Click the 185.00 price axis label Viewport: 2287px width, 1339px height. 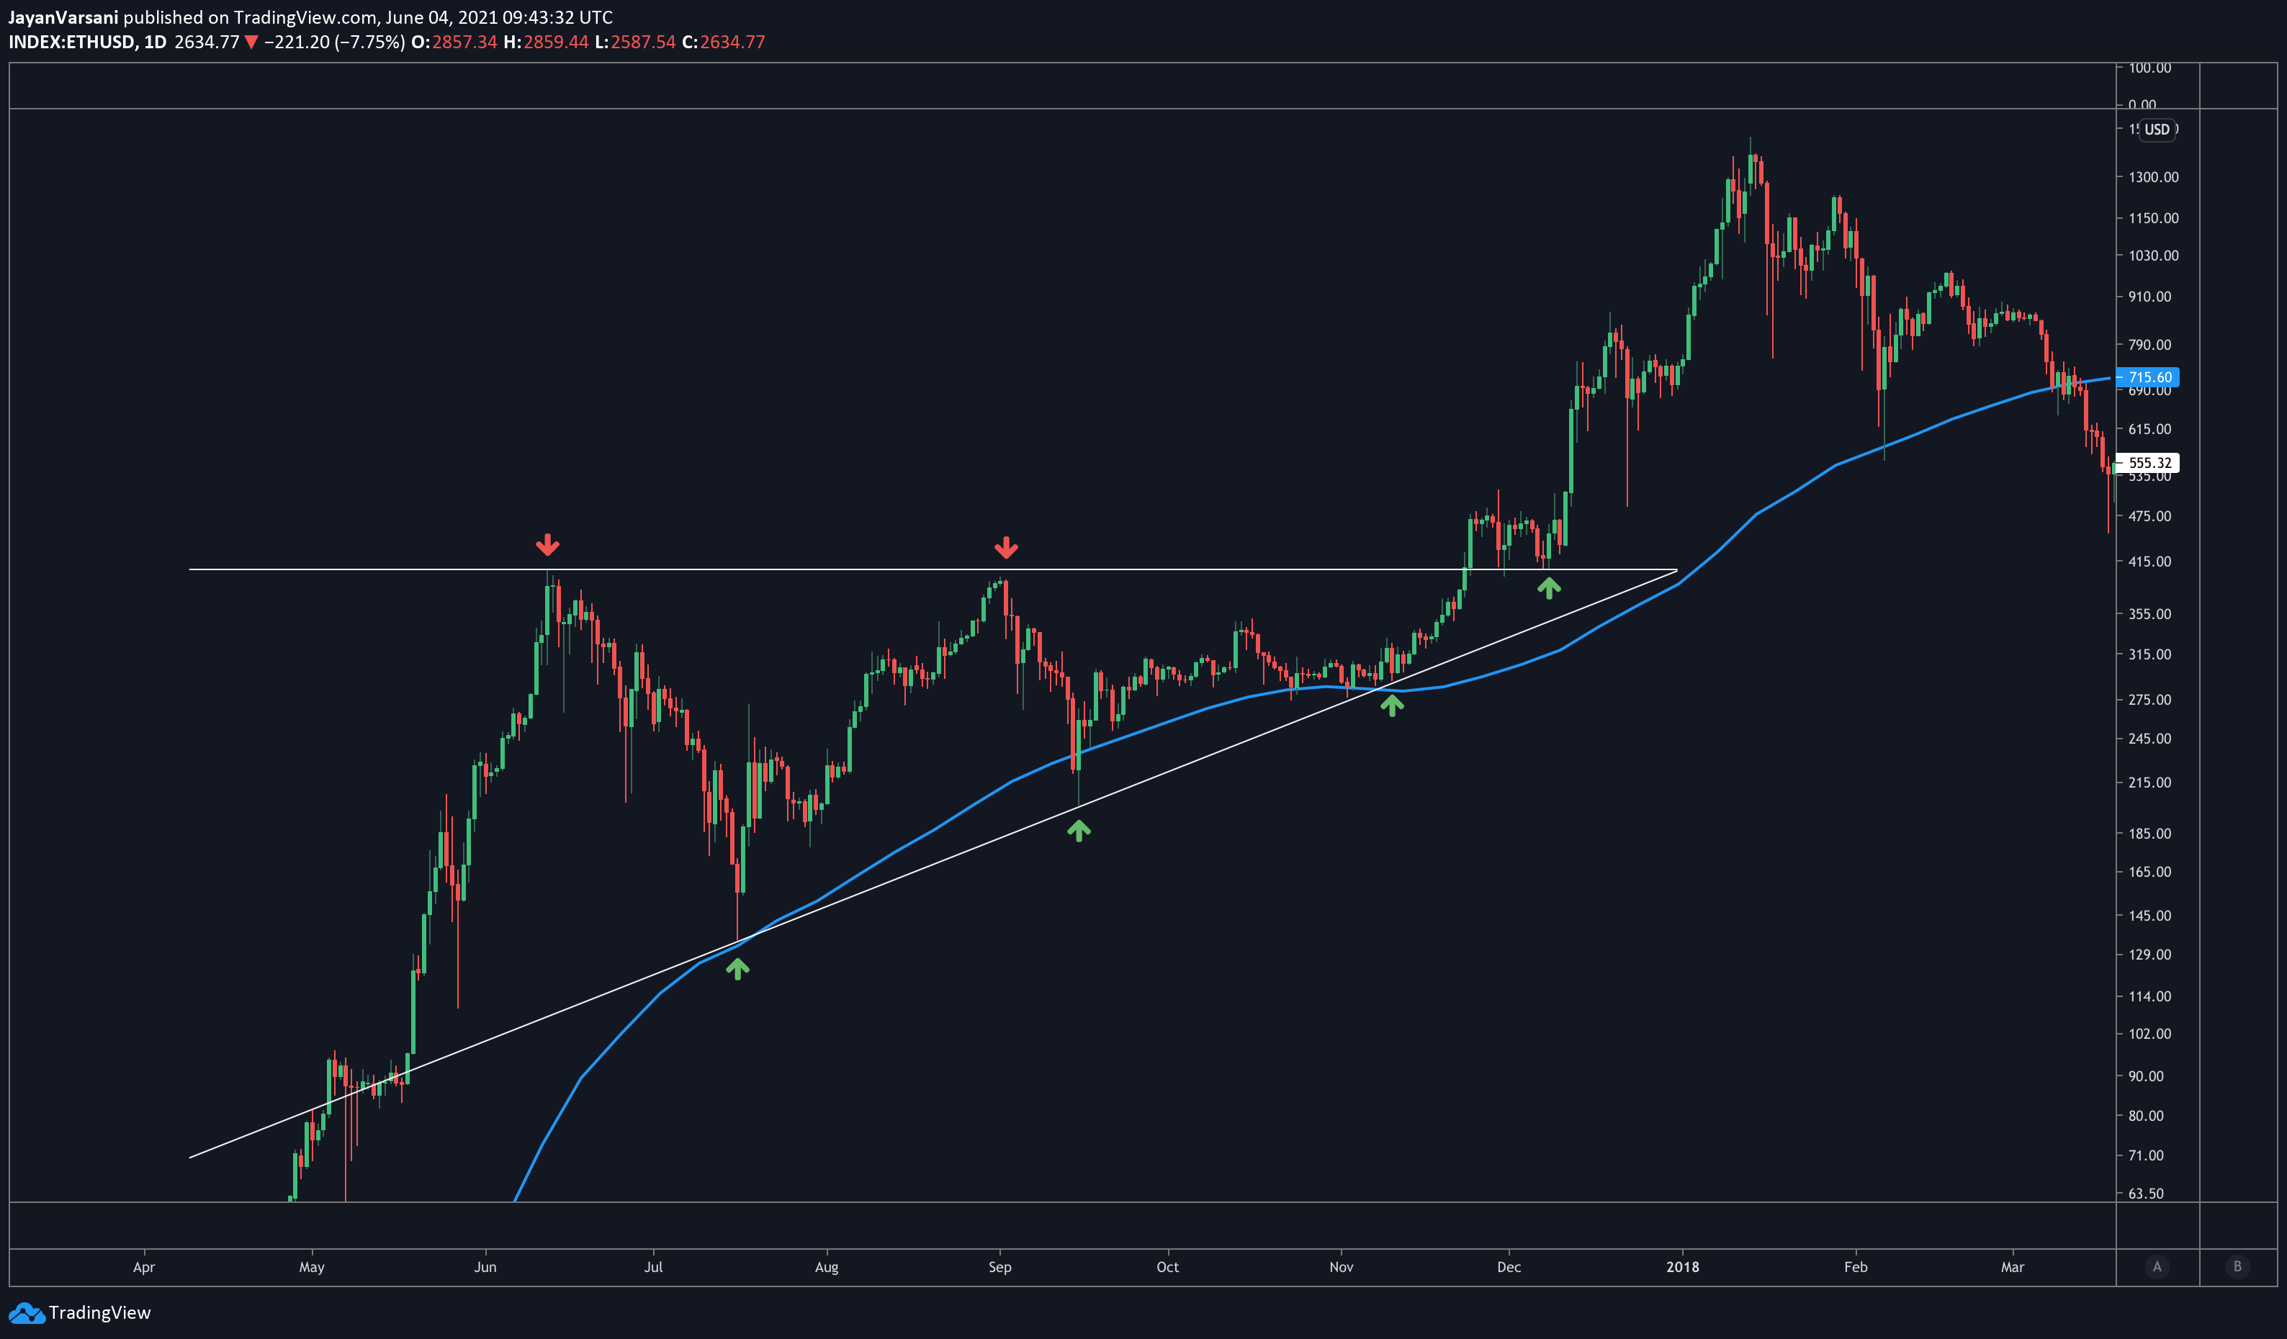pos(2150,833)
